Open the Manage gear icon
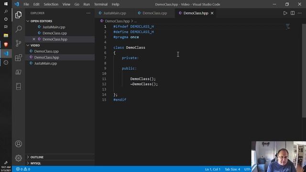Image resolution: width=306 pixels, height=172 pixels. (18, 158)
